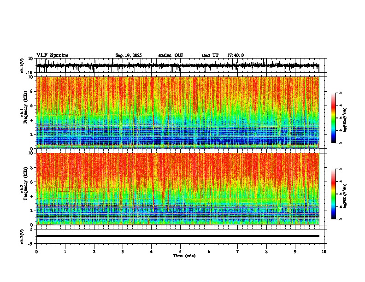Image resolution: width=365 pixels, height=282 pixels.
Task: Click time axis tick label "5"
Action: click(180, 252)
